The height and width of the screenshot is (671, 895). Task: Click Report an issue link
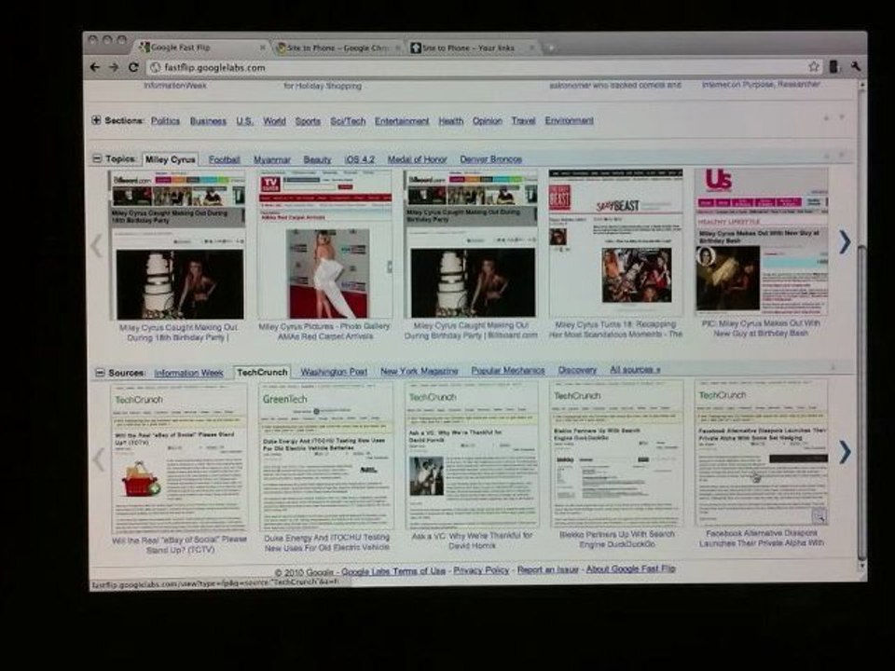pyautogui.click(x=548, y=569)
